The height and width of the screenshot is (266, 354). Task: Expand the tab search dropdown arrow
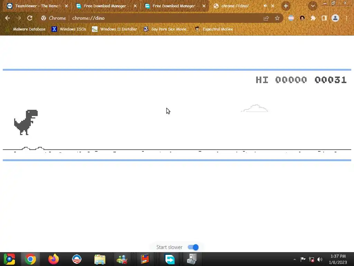click(313, 6)
